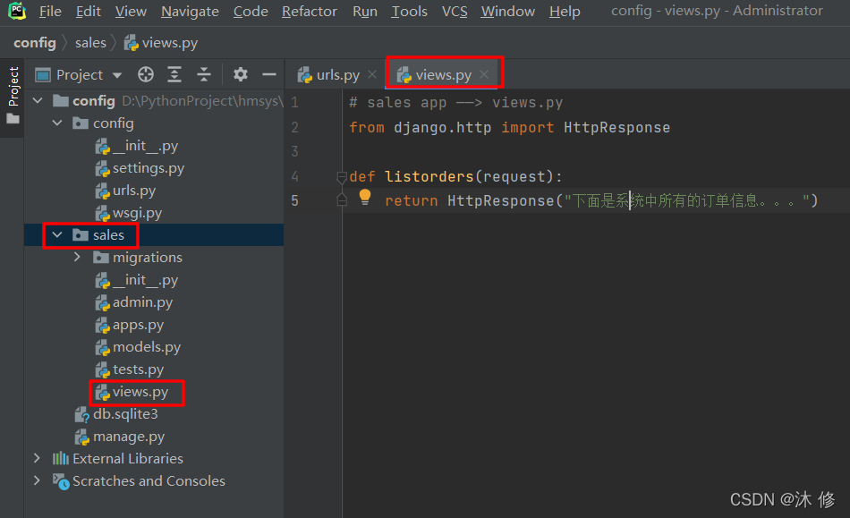Click the intention lightbulb on line 5
Screen dimensions: 850x518
[365, 197]
